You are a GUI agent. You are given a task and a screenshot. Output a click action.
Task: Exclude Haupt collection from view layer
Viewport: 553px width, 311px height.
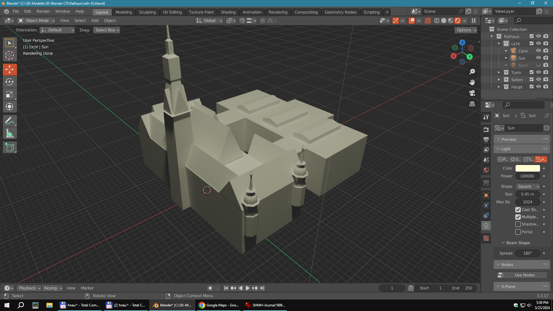click(532, 87)
